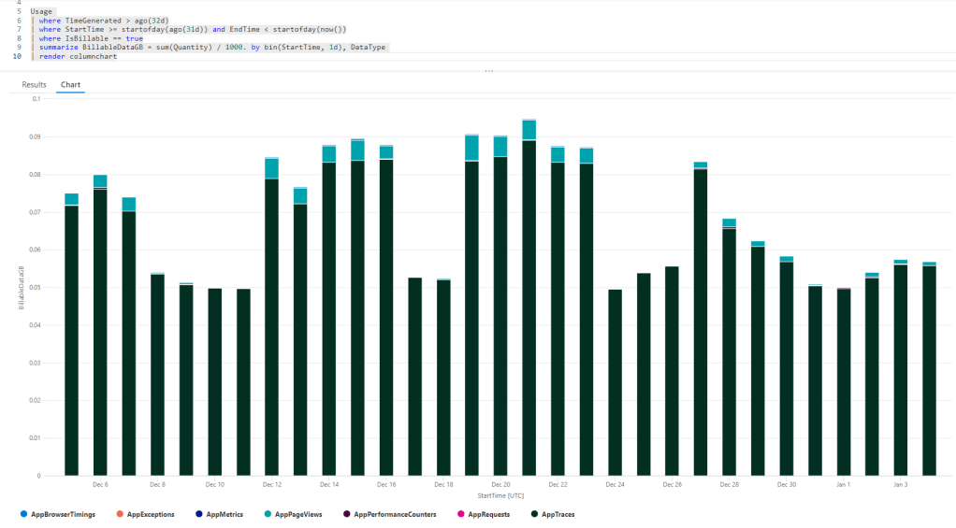Toggle AppBrowserTimings series in legend
The width and height of the screenshot is (956, 528).
[63, 514]
